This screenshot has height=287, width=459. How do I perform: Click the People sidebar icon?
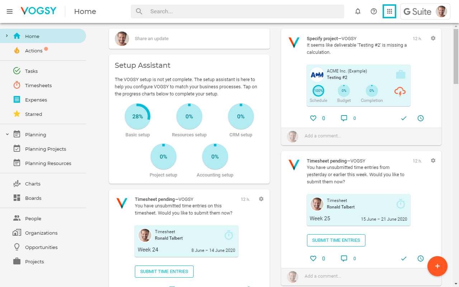tap(17, 218)
